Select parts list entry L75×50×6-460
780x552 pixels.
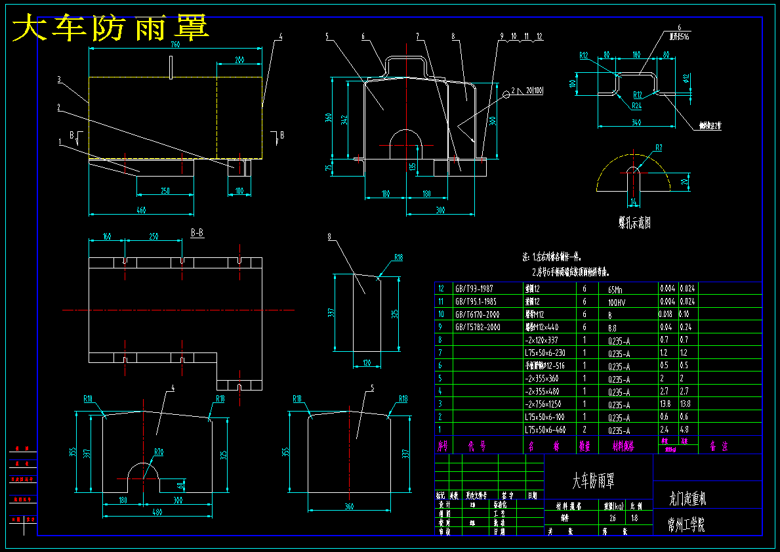[545, 429]
